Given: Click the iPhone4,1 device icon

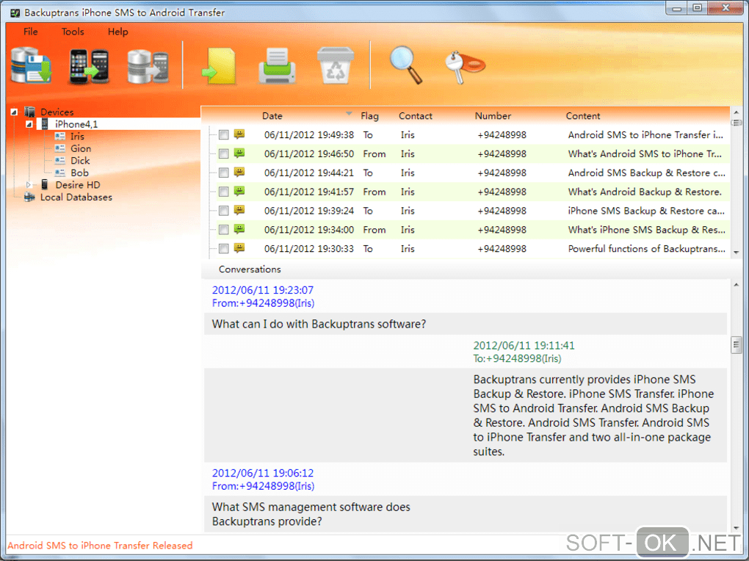Looking at the screenshot, I should (44, 124).
